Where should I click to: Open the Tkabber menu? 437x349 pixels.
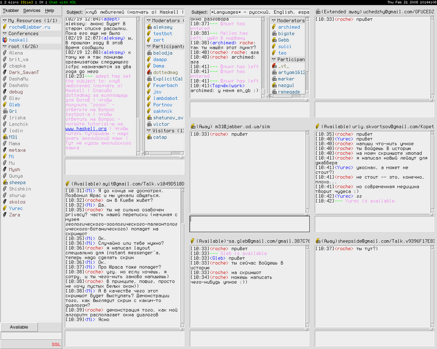tap(11, 10)
